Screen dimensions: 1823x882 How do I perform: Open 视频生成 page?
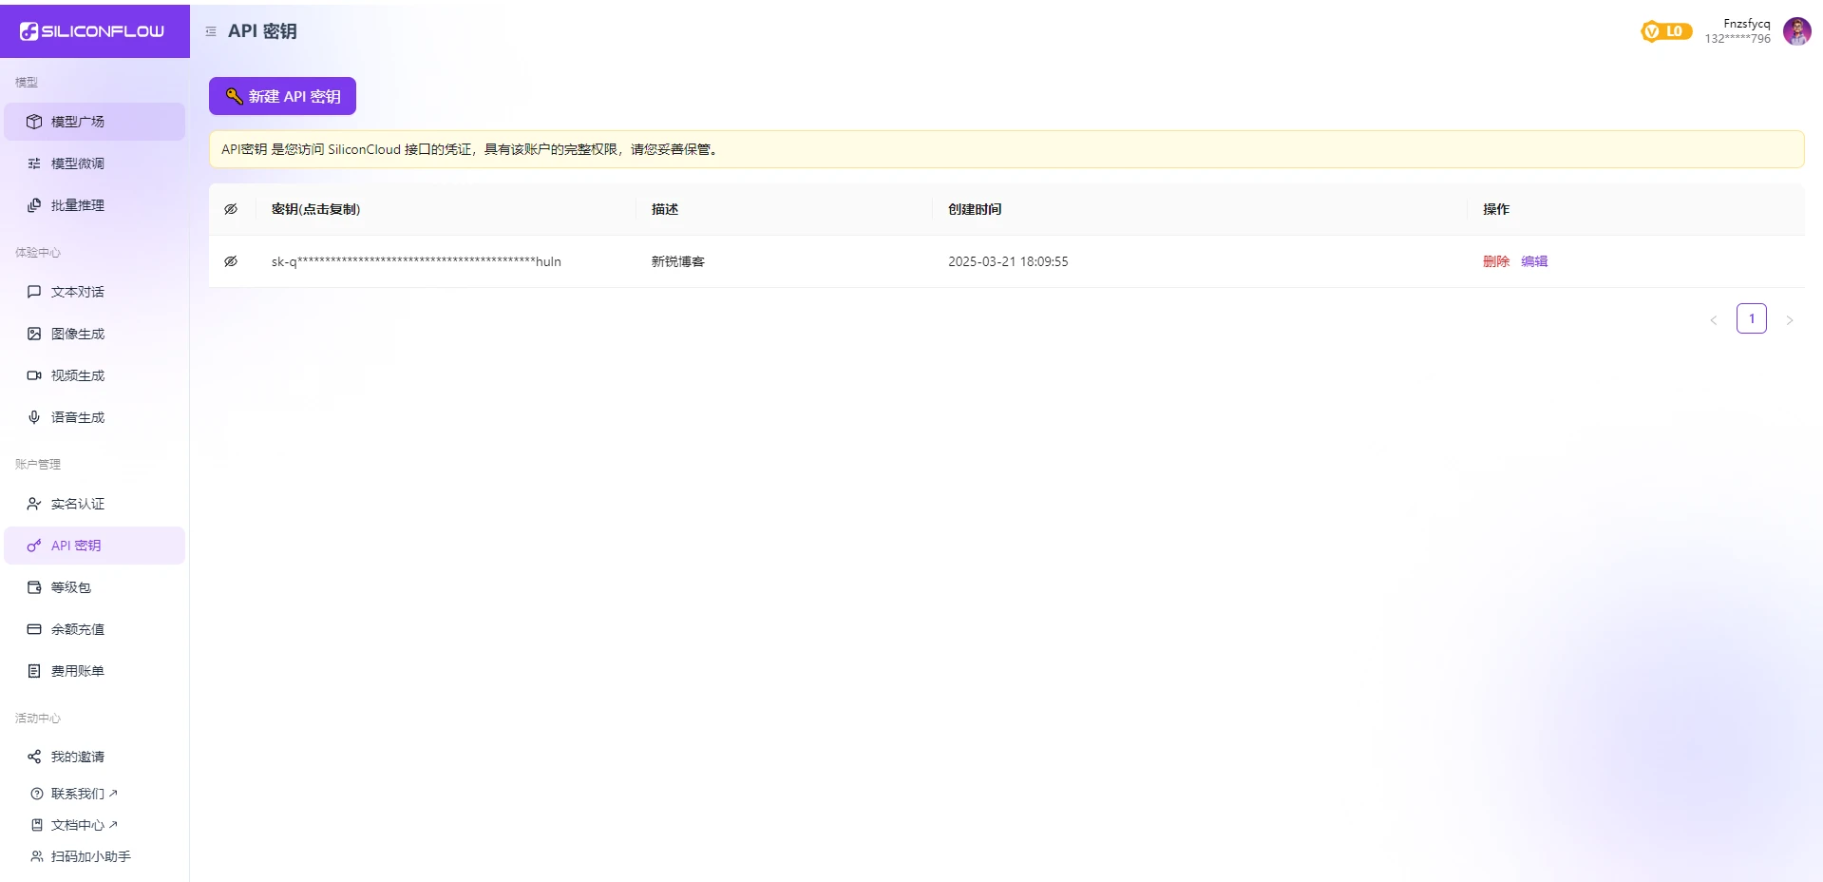(94, 375)
